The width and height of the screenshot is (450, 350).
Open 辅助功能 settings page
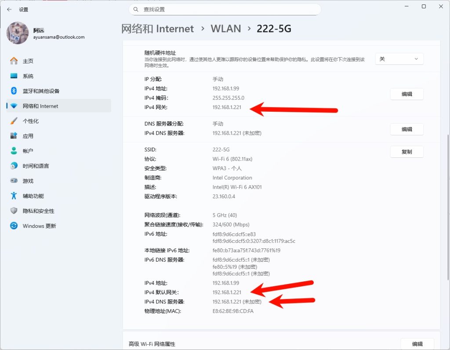coord(33,196)
